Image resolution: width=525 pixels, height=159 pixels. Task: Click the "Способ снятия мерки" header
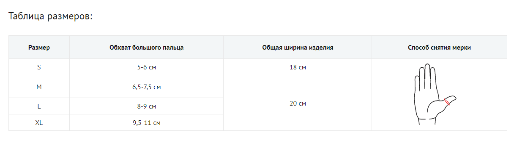point(439,48)
